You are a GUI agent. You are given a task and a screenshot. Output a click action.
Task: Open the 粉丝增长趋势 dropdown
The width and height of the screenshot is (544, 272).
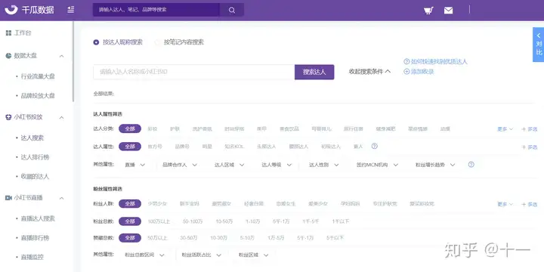(x=435, y=165)
